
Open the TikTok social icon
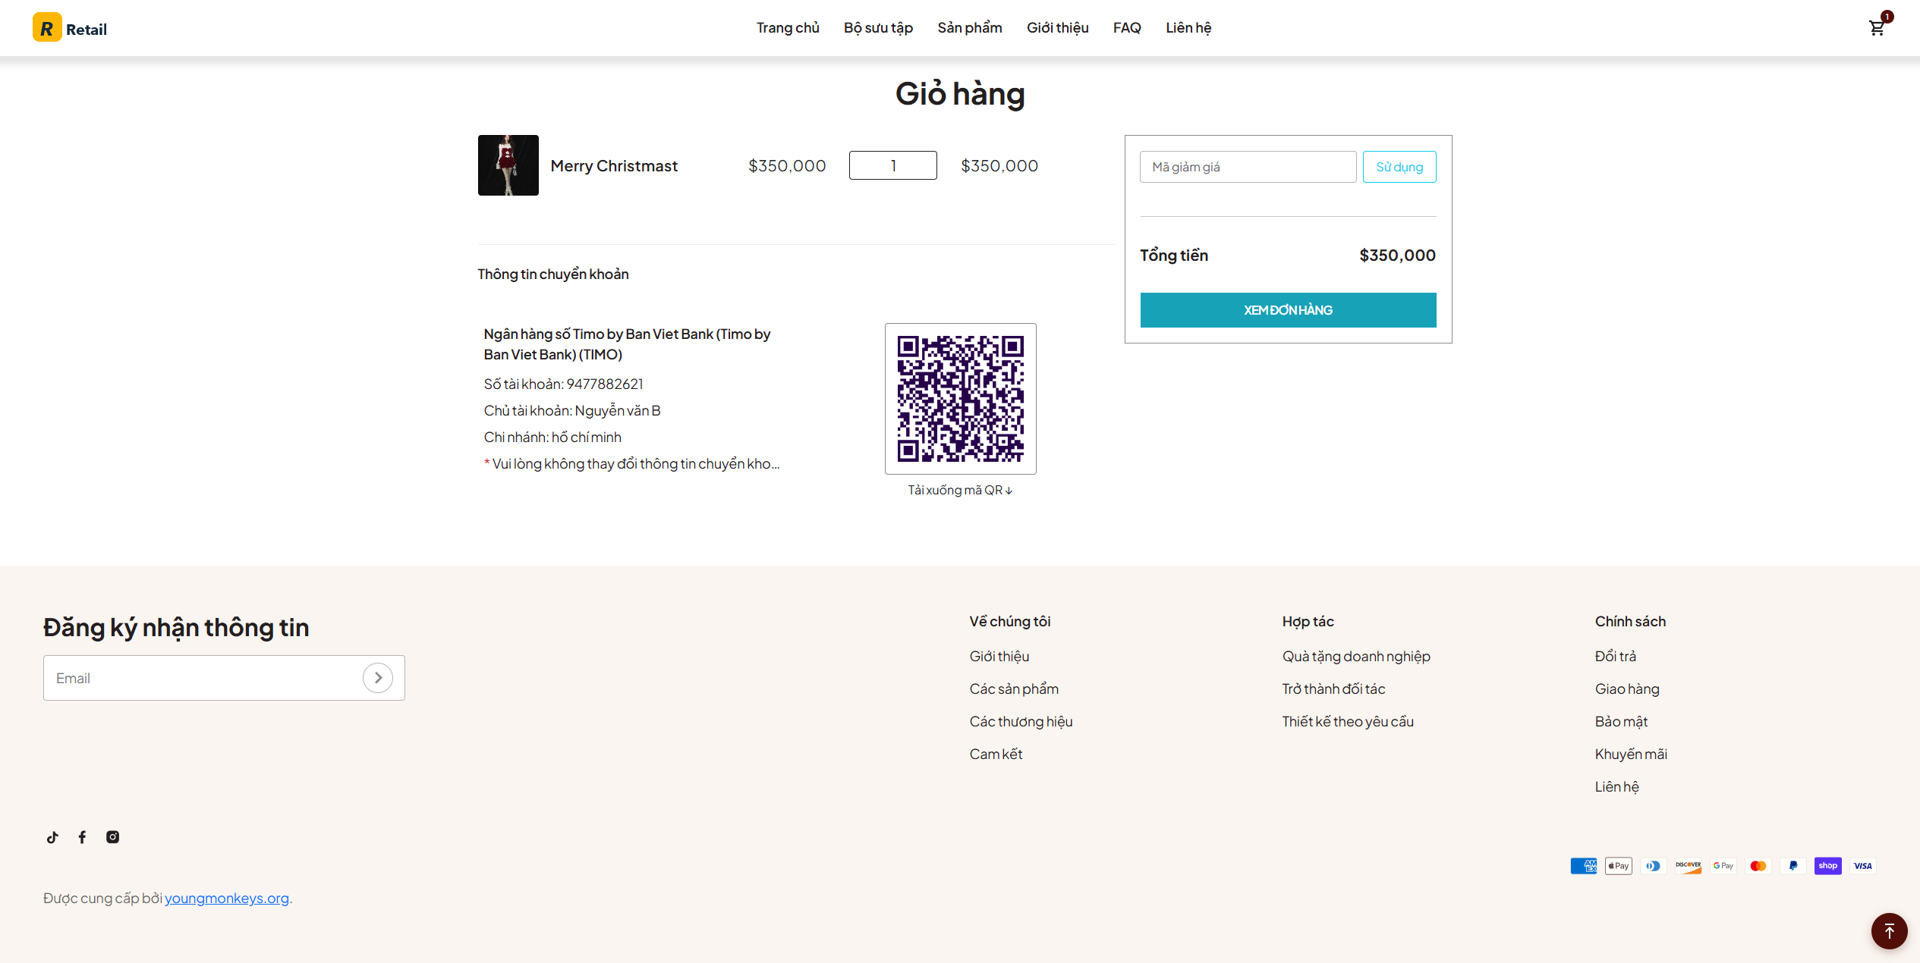(52, 837)
